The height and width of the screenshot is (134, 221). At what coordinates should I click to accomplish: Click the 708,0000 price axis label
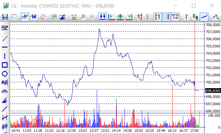(213, 25)
